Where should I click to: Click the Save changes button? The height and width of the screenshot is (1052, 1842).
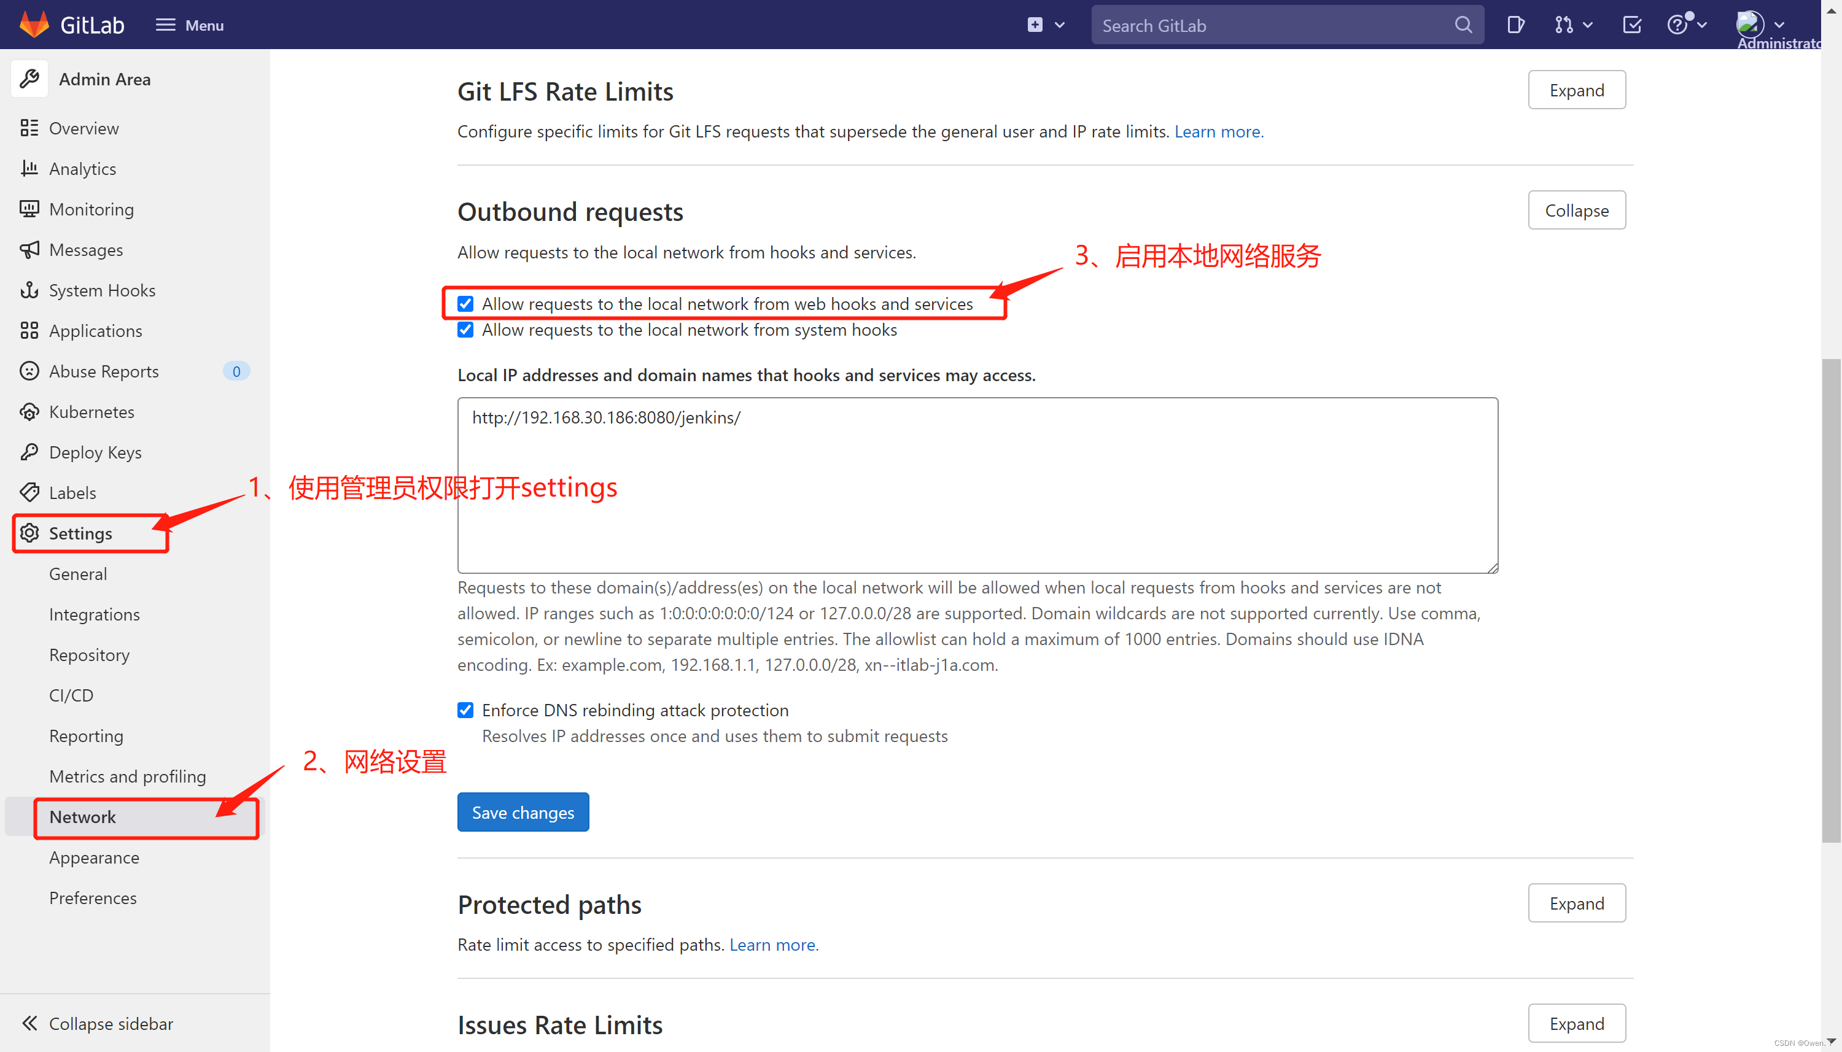pyautogui.click(x=523, y=812)
